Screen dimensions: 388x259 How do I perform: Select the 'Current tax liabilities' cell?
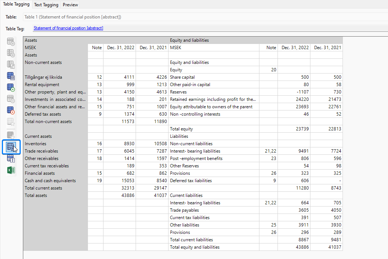click(x=214, y=218)
